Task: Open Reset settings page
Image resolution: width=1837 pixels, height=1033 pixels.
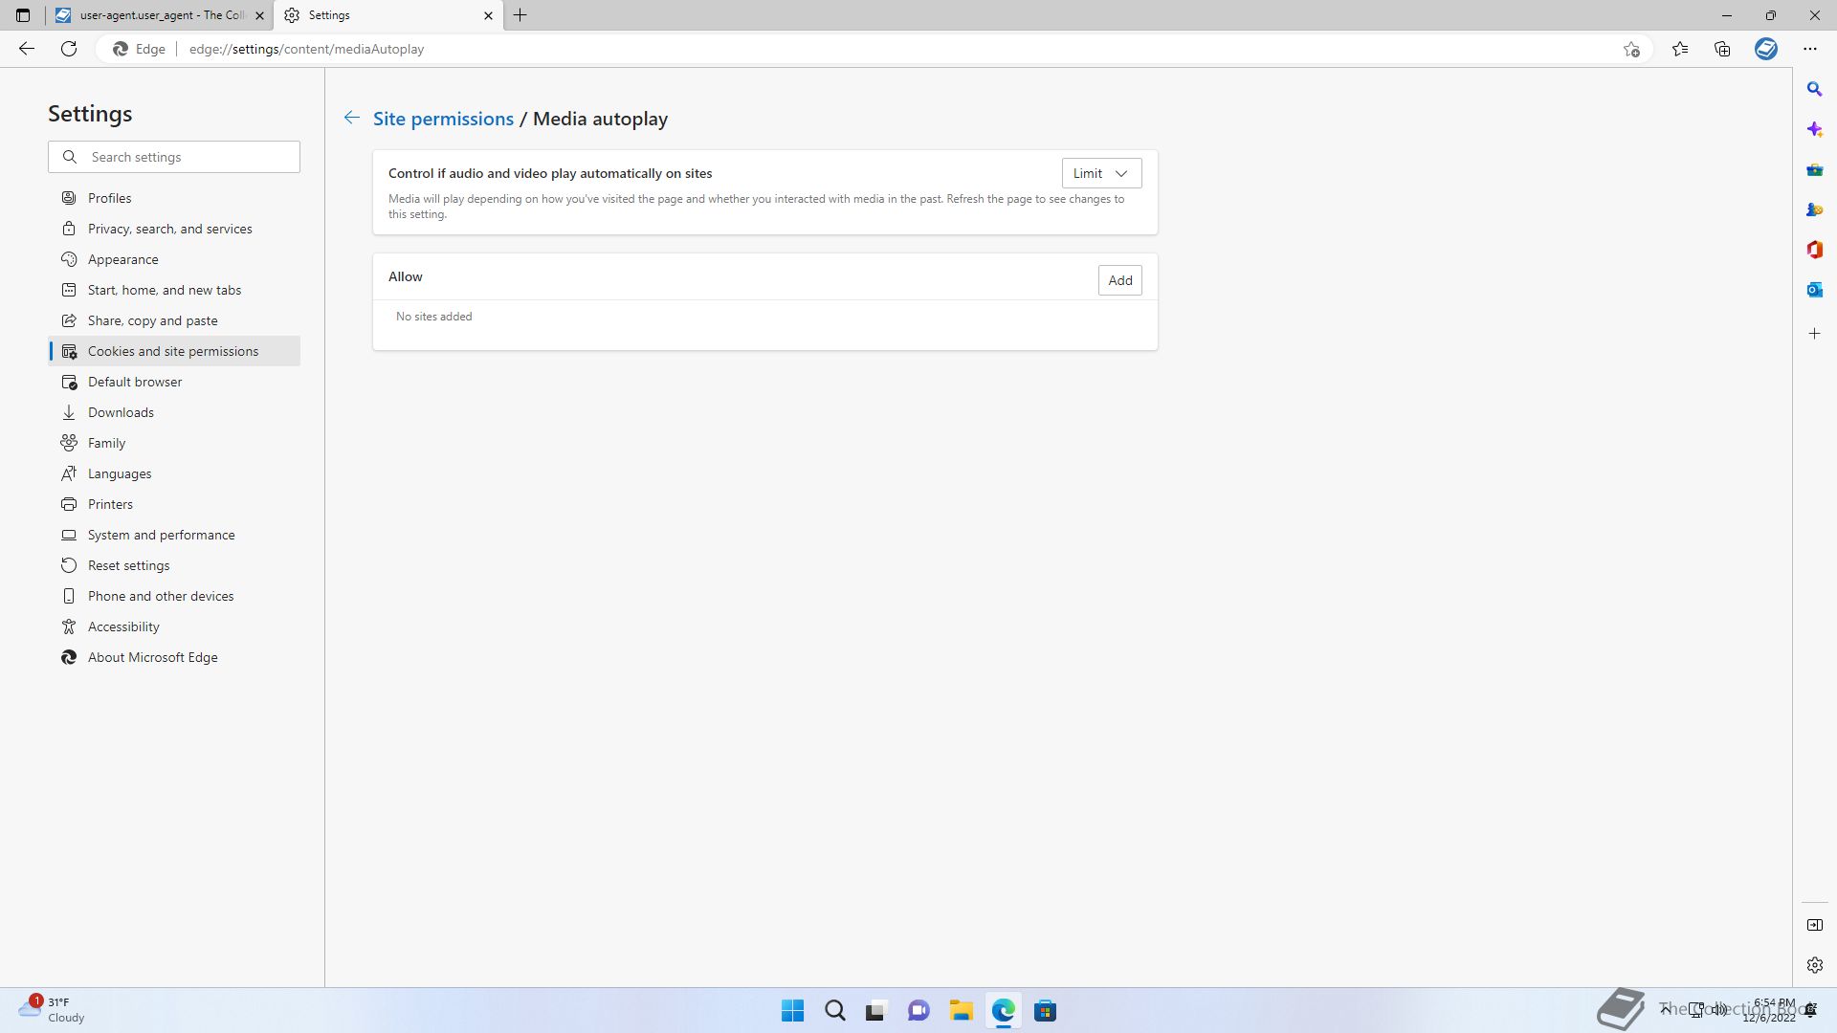Action: 174,565
